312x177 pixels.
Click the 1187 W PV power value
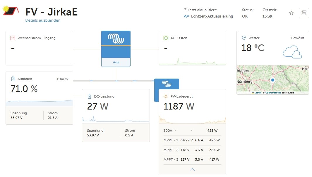point(179,106)
